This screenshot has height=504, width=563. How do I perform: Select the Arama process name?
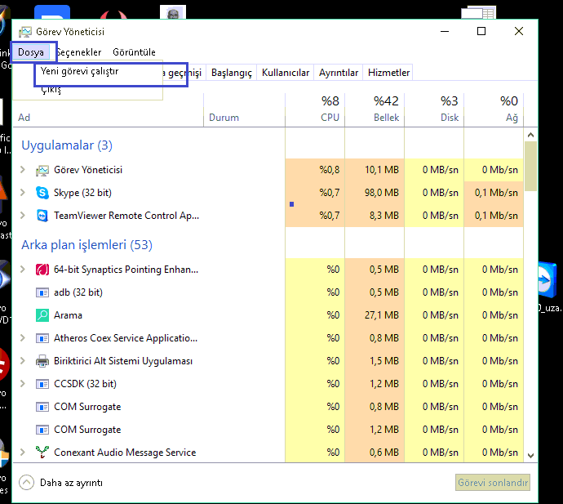pos(69,315)
